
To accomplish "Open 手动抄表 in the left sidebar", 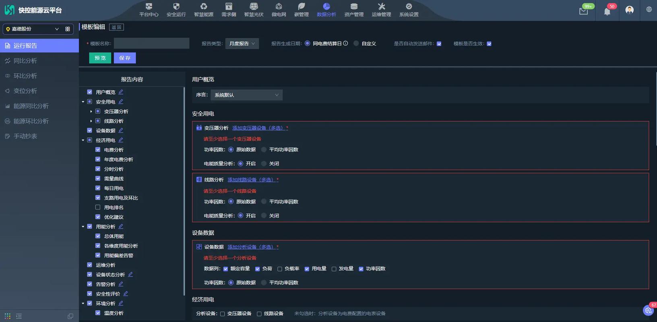I will coord(25,136).
